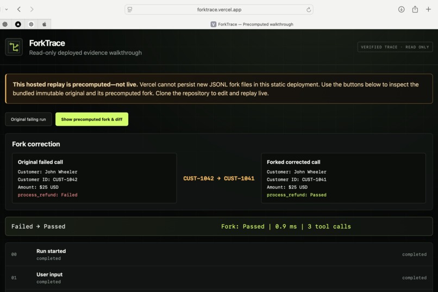The height and width of the screenshot is (292, 438).
Task: Click 'process_refund: Passed' status line
Action: point(296,195)
